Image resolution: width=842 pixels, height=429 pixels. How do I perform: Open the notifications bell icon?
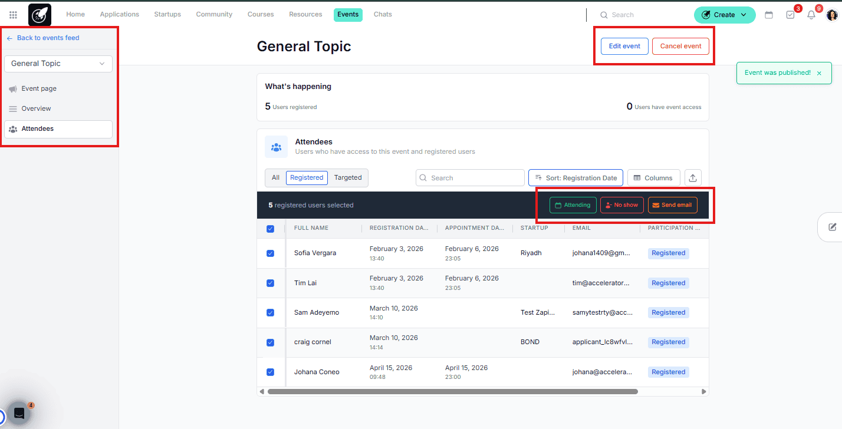coord(811,15)
